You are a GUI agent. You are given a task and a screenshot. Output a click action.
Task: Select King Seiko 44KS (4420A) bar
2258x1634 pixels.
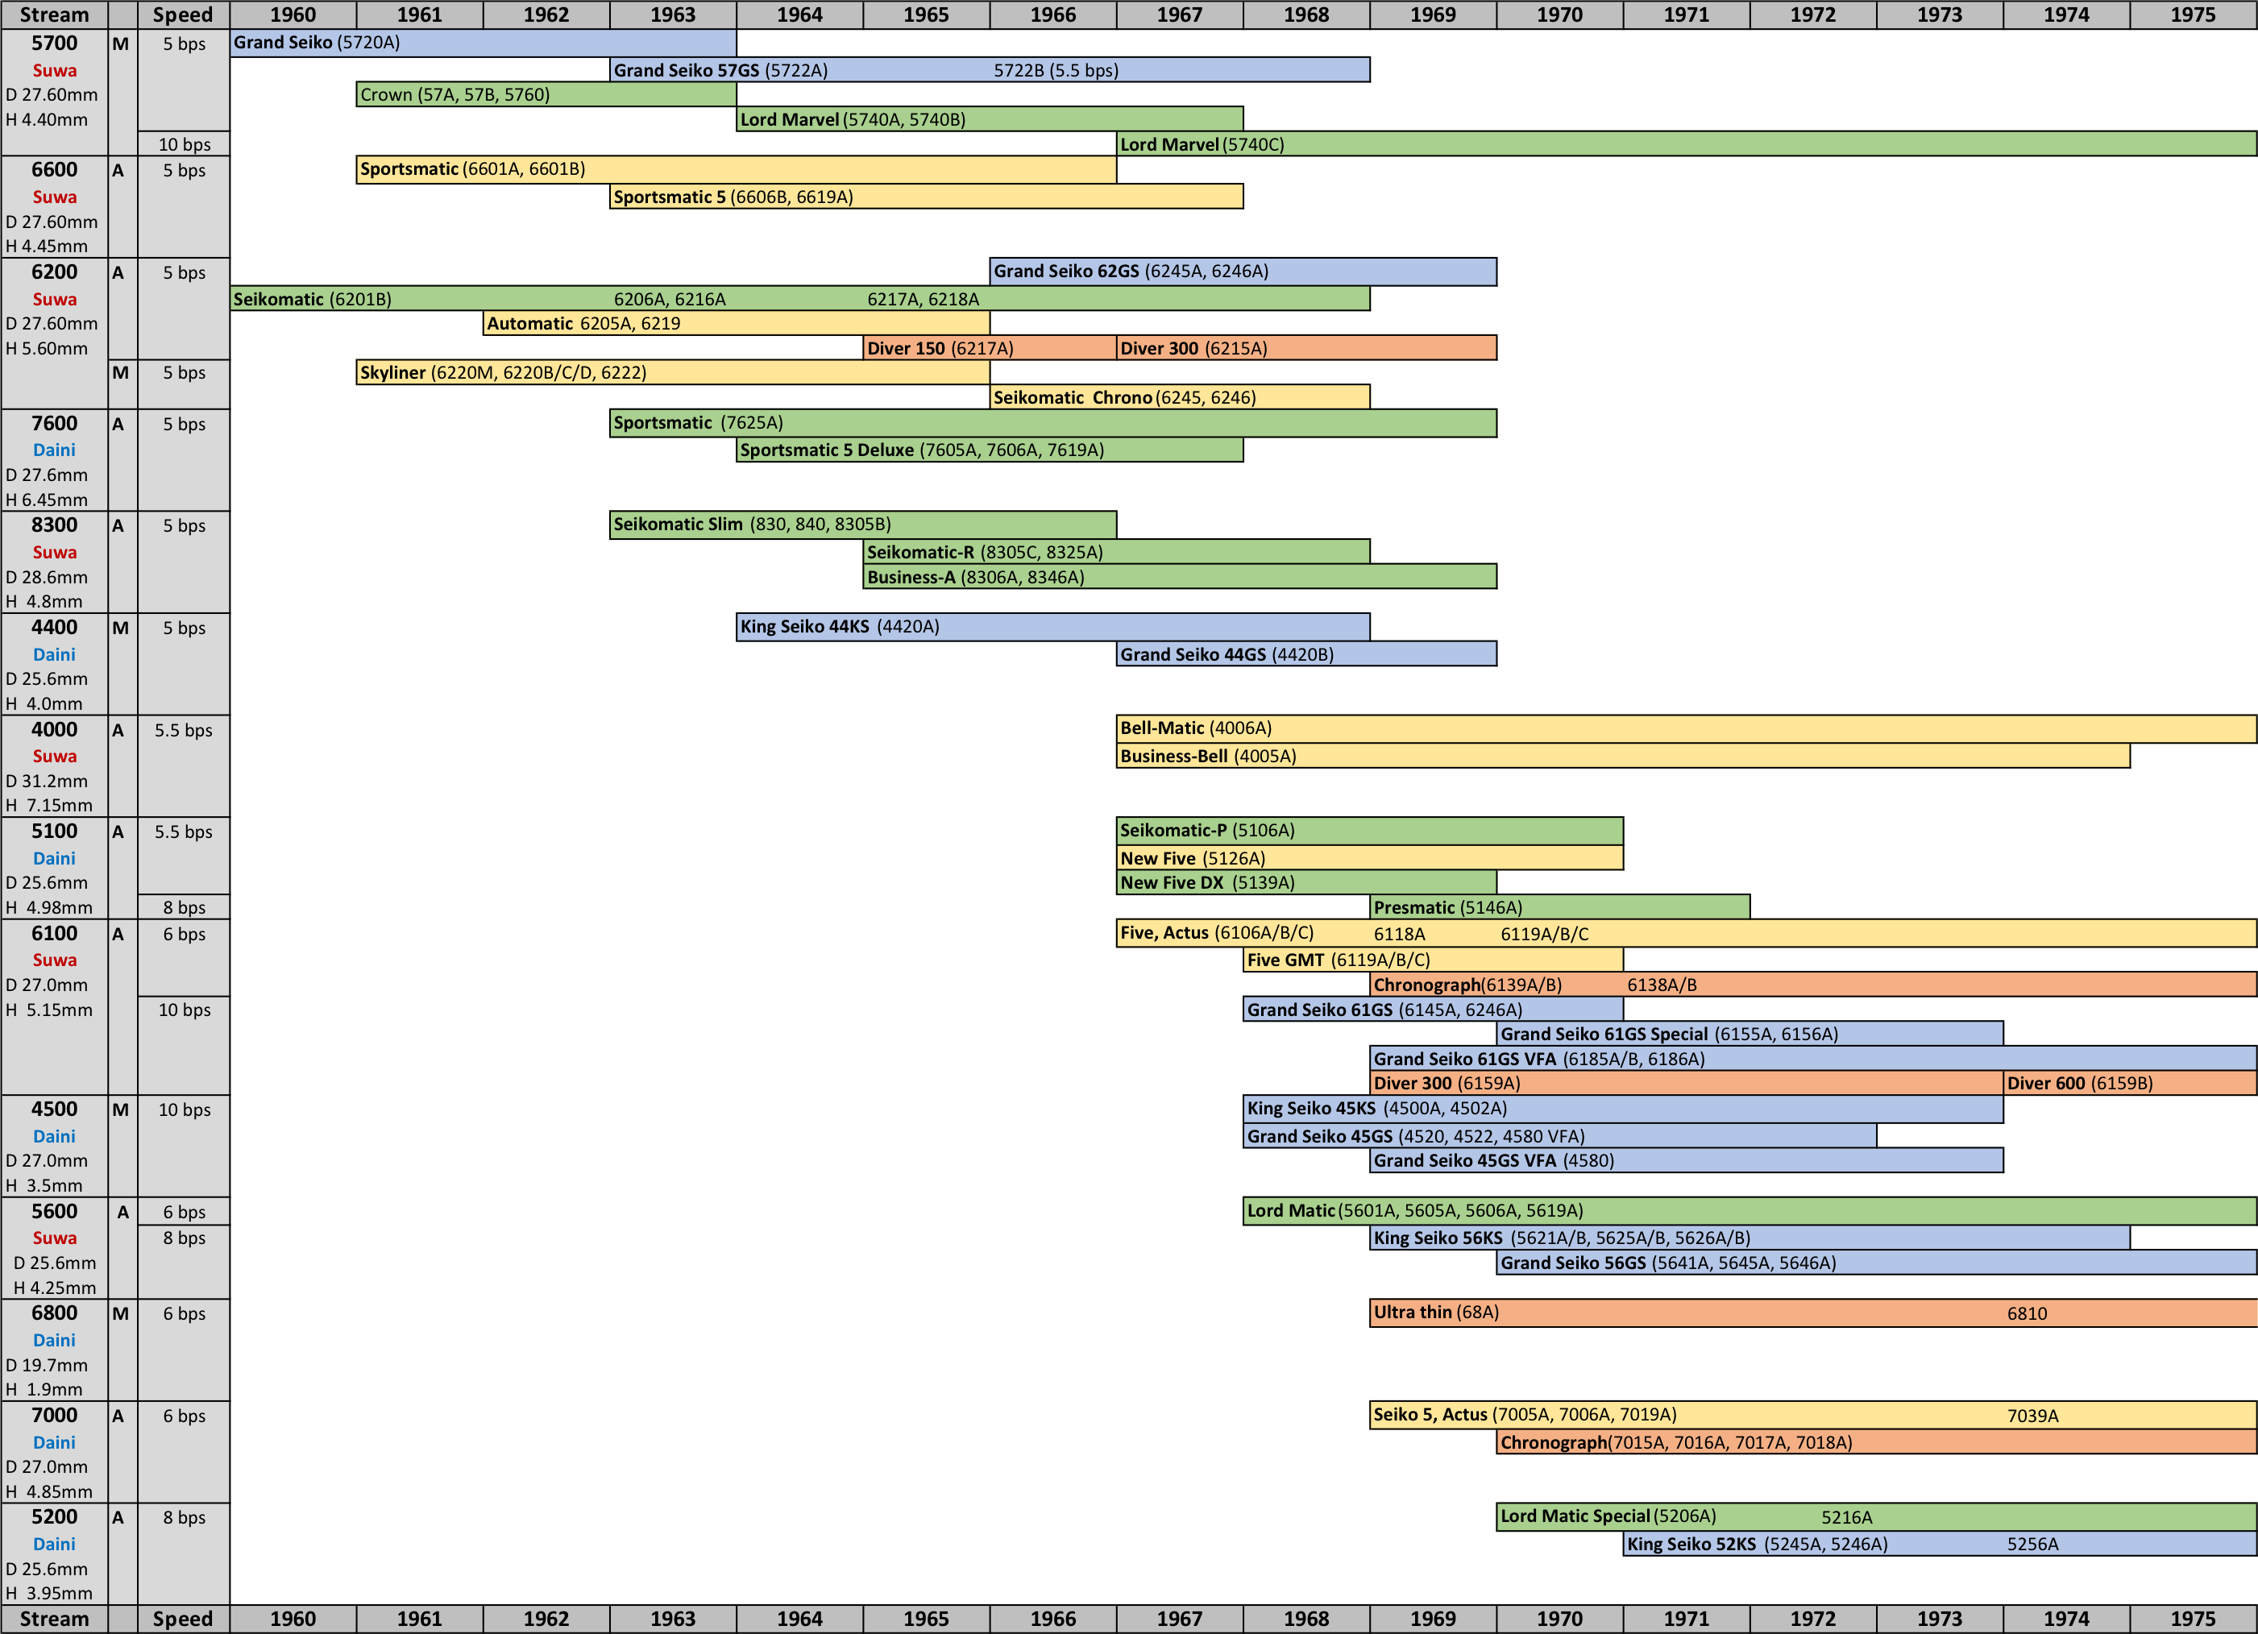(1053, 627)
